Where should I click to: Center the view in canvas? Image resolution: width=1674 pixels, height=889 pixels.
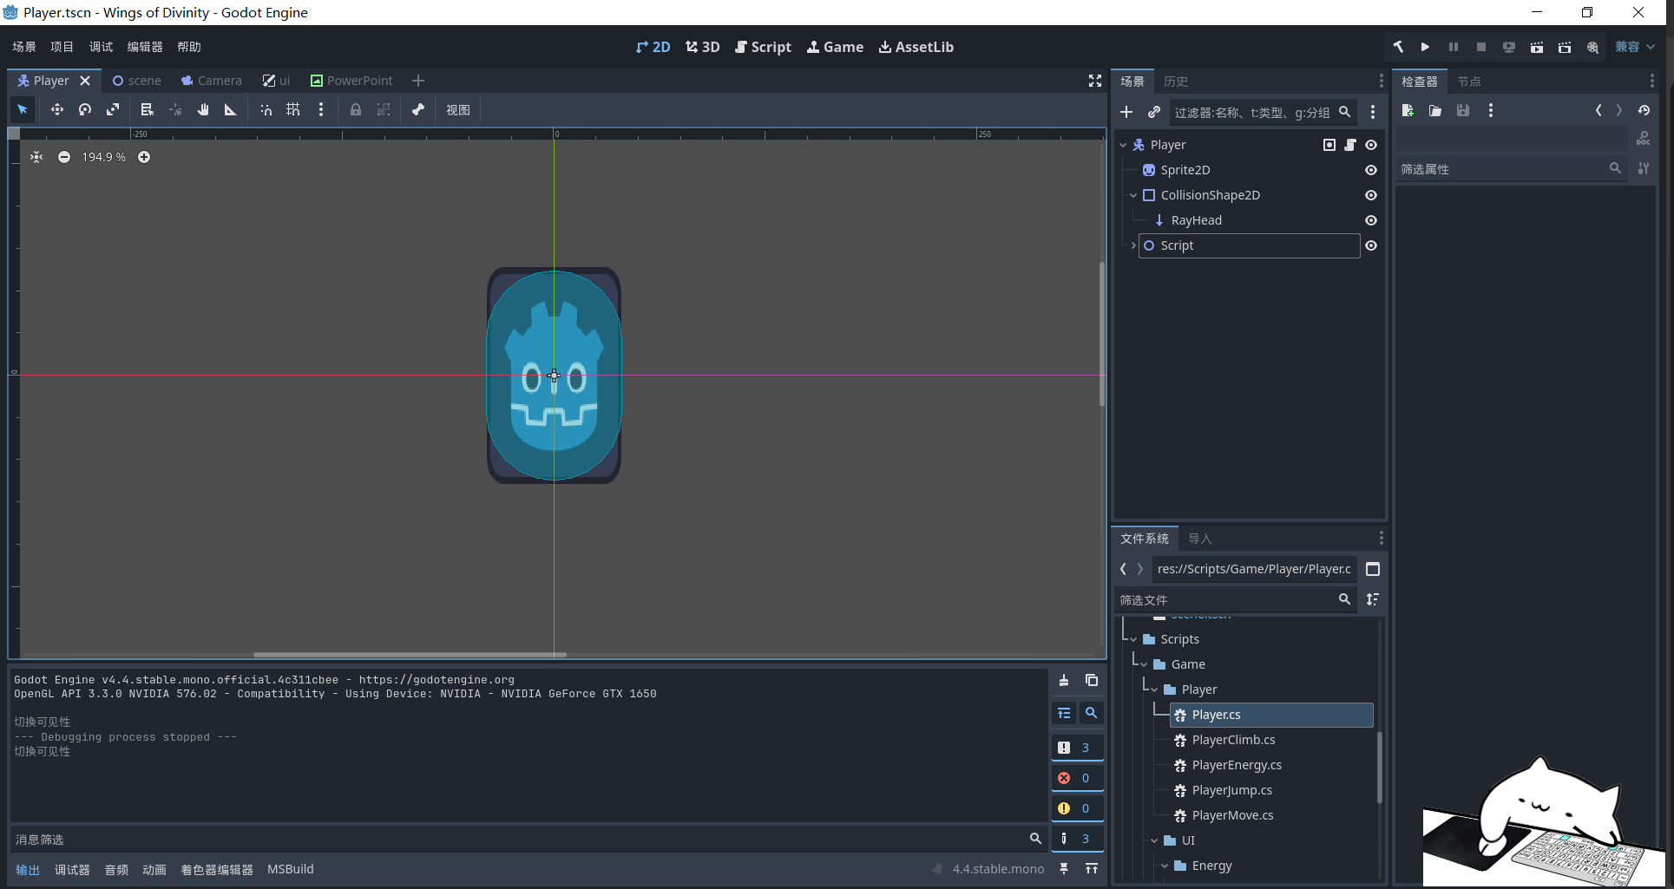pyautogui.click(x=36, y=157)
